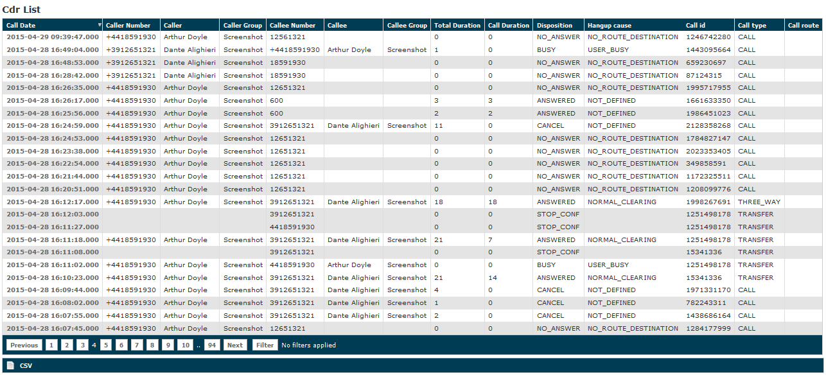Sort by Total Duration column header
This screenshot has height=375, width=826.
(x=457, y=25)
